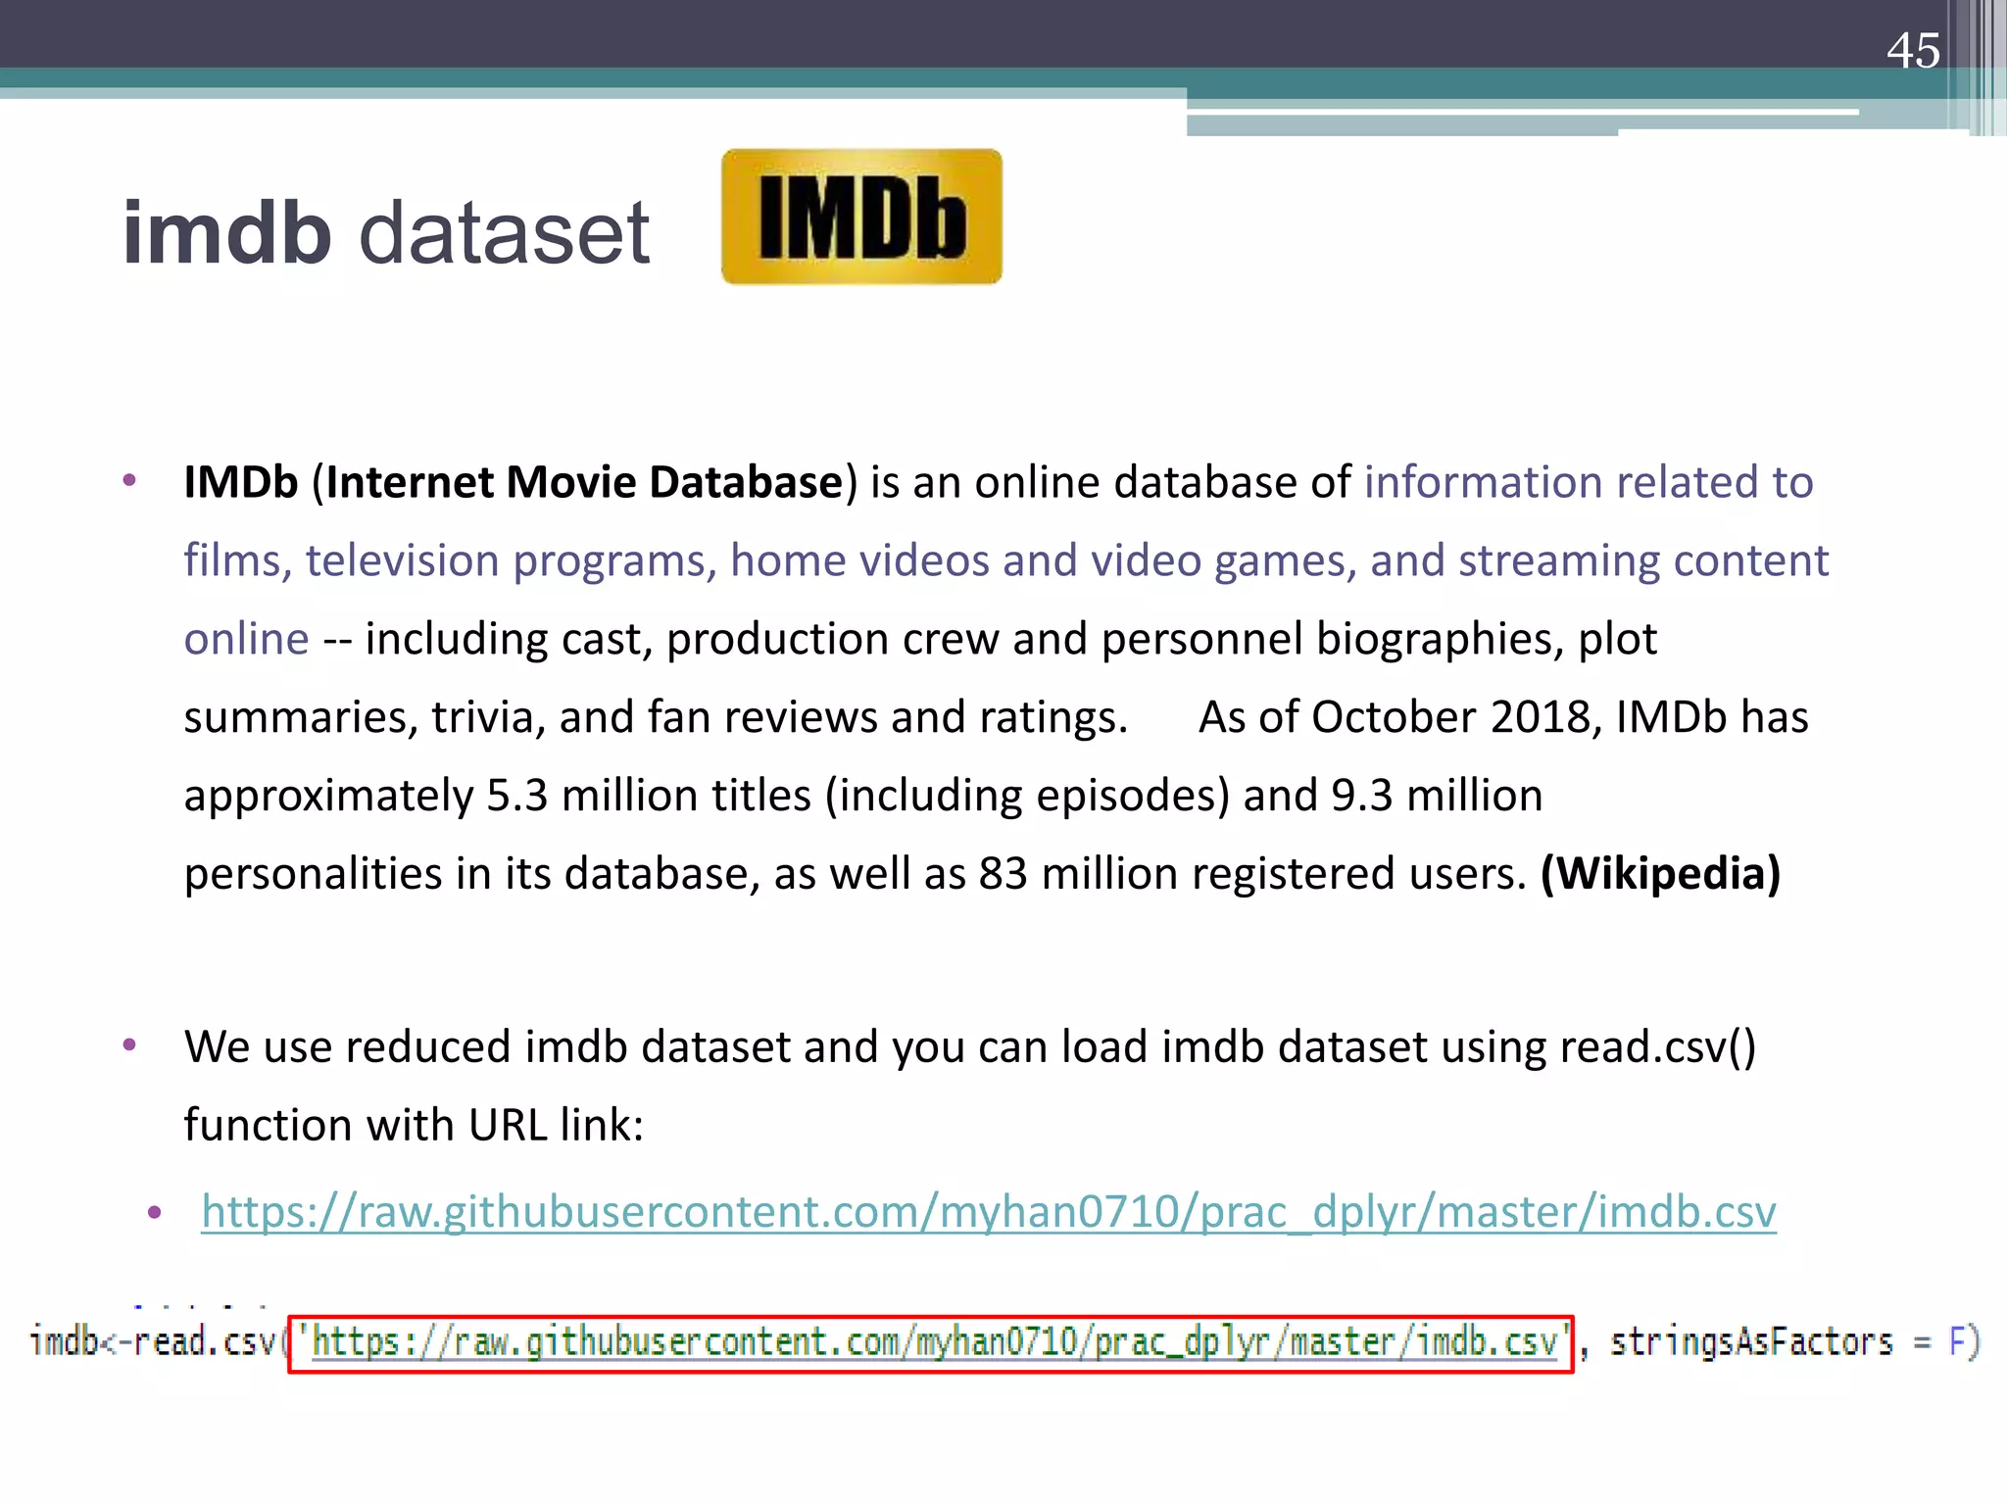Screen dimensions: 2007x1505
Task: Open the raw.githubusercontent.com imdb.csv hyperlink
Action: pyautogui.click(x=988, y=1212)
